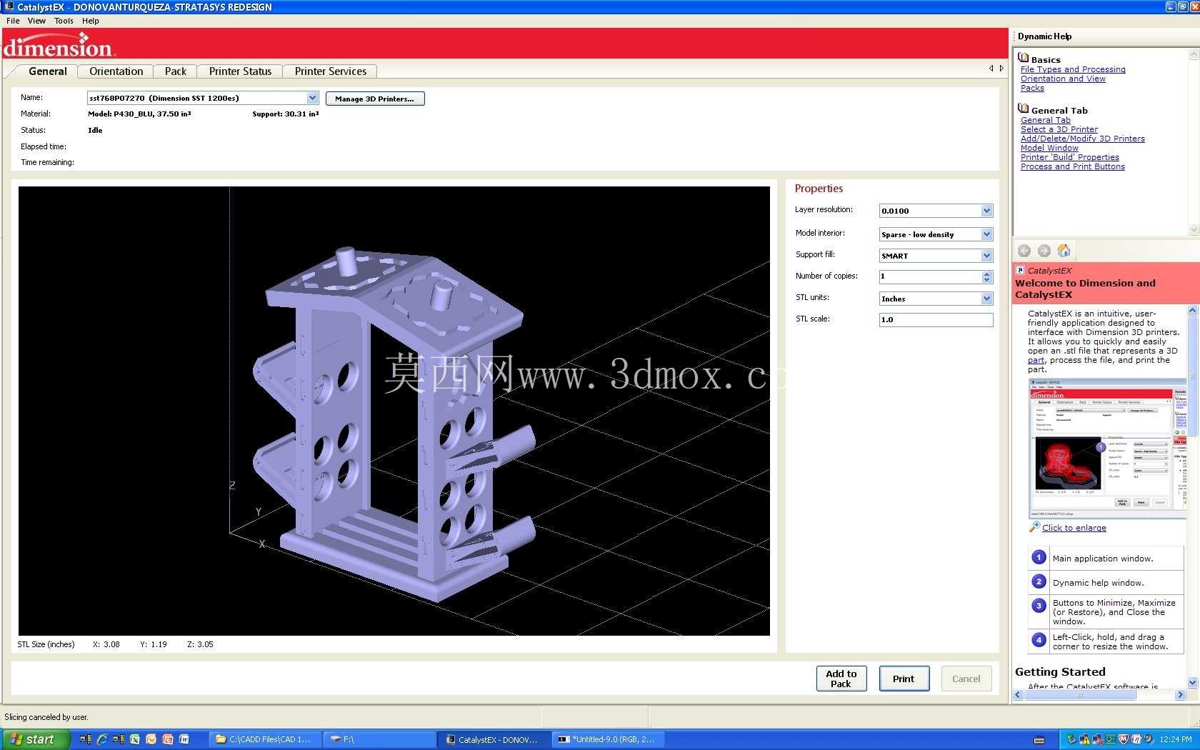Click the numbered 3 help bullet icon
The height and width of the screenshot is (750, 1200).
pos(1039,606)
